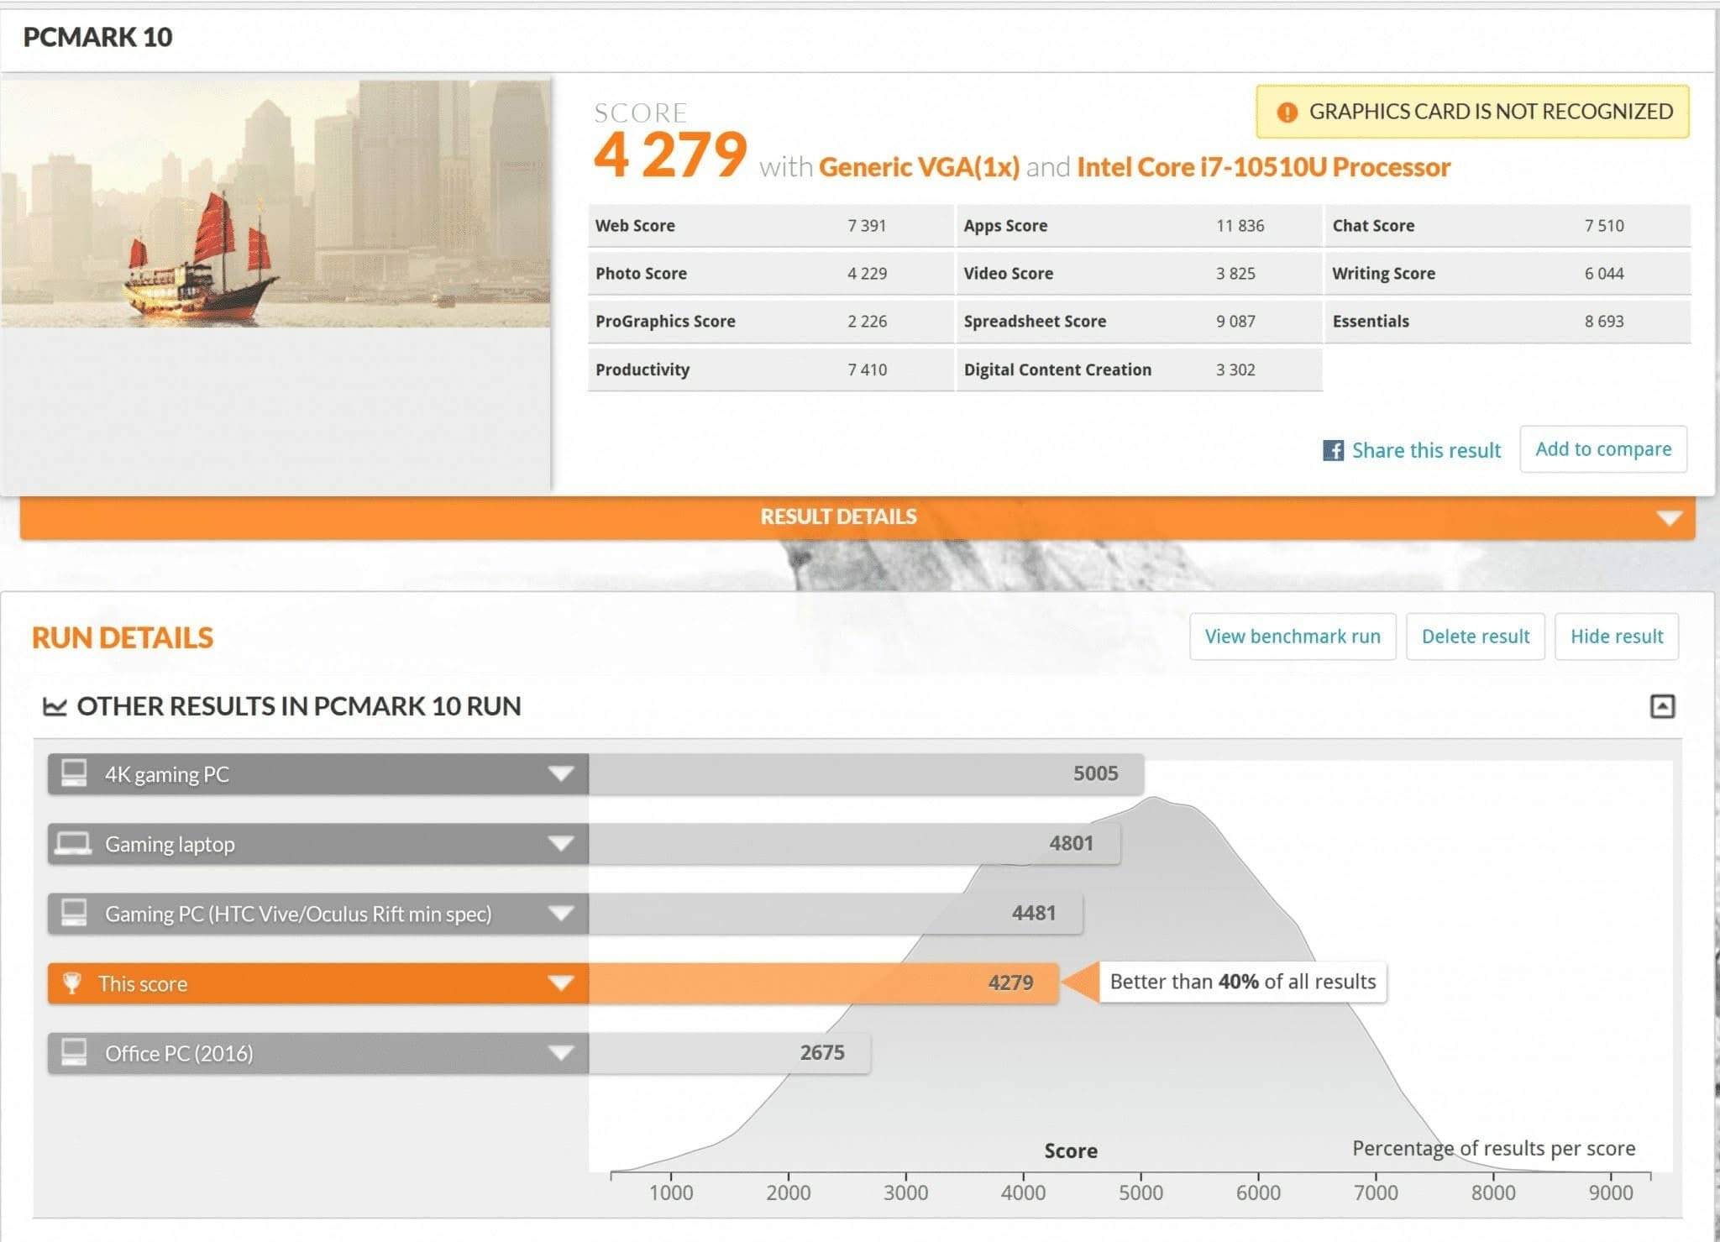Image resolution: width=1720 pixels, height=1242 pixels.
Task: Click the Hide result button
Action: pos(1617,637)
